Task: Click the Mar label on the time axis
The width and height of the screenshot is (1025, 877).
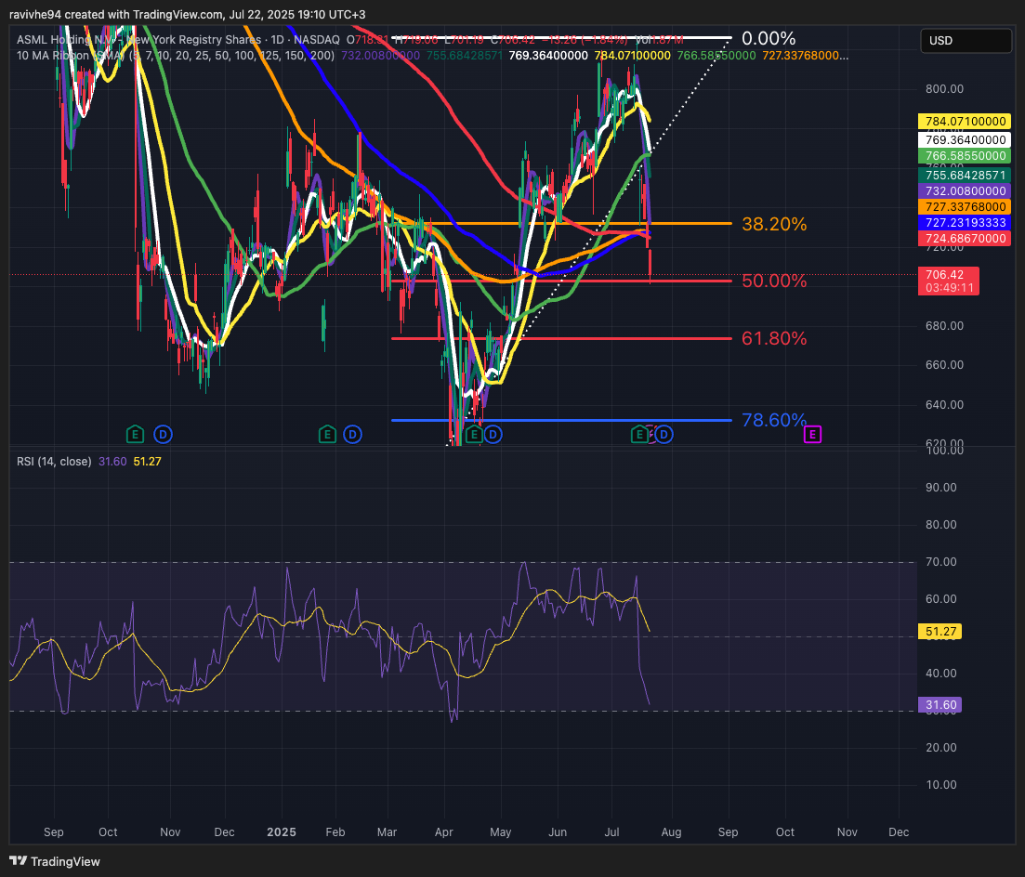Action: pos(387,831)
